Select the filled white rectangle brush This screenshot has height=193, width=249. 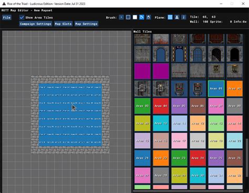click(135, 17)
